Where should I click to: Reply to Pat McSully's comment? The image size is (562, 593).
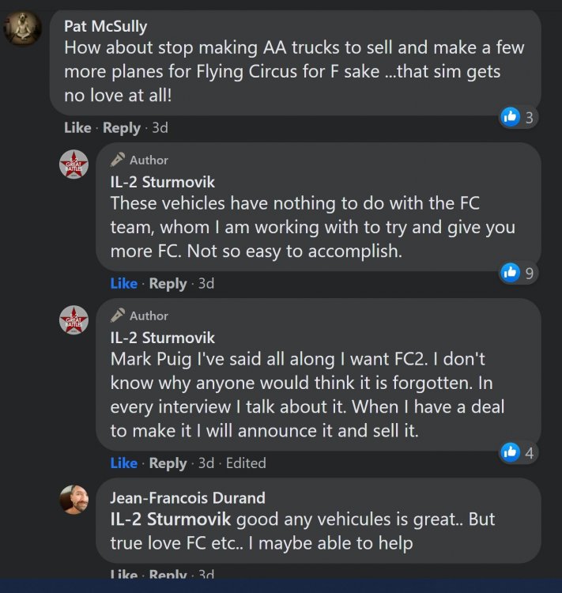point(121,128)
